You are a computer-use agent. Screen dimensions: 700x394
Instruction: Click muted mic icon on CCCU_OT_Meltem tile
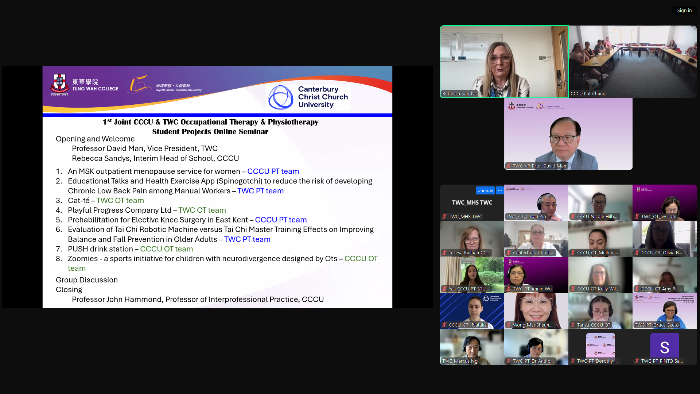point(573,253)
